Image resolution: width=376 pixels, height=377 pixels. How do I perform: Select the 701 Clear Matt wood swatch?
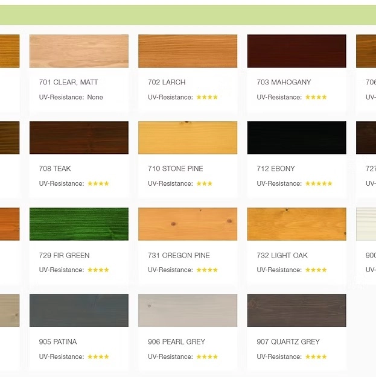[78, 51]
